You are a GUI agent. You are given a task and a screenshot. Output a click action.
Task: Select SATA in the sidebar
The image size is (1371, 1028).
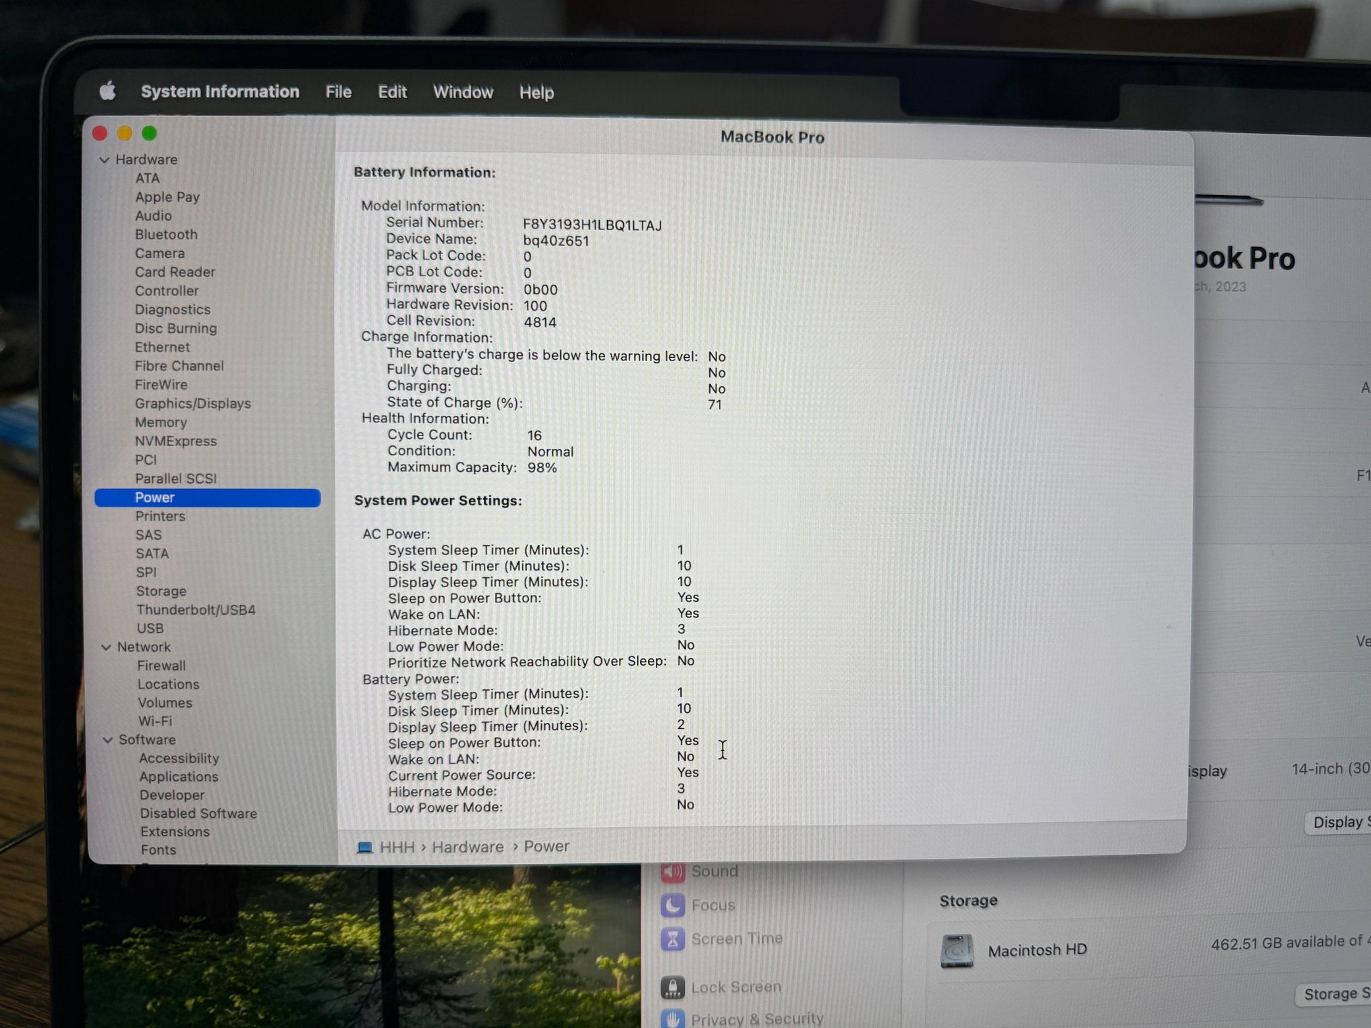coord(152,554)
